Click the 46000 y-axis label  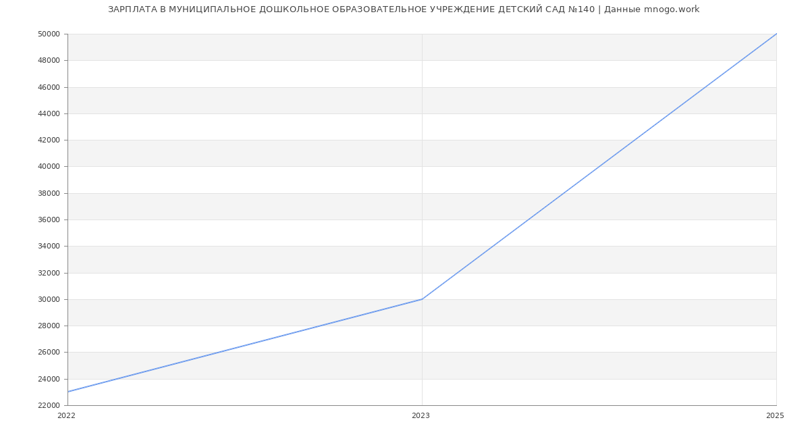tap(50, 87)
